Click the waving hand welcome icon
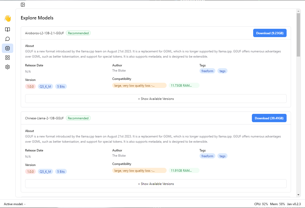Image resolution: width=305 pixels, height=208 pixels. 8,18
